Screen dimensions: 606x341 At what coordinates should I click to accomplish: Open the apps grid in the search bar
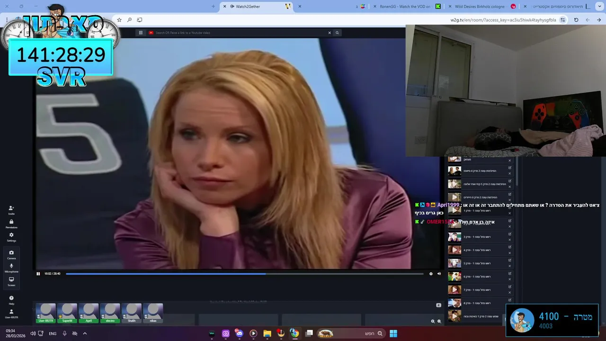141,33
